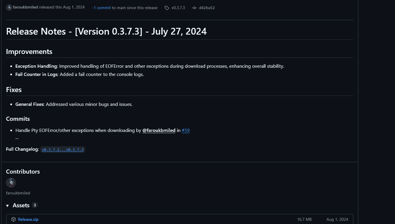Screen dimensions: 395x224
Task: Click the tag icon beside v0.3.7.3
Action: click(167, 8)
